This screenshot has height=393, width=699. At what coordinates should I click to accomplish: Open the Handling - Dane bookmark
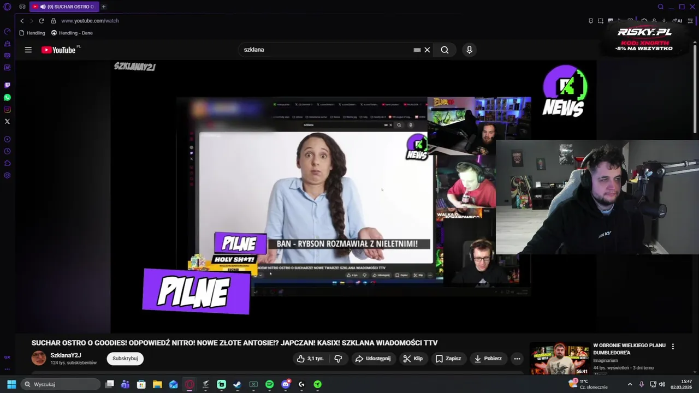[x=72, y=33]
